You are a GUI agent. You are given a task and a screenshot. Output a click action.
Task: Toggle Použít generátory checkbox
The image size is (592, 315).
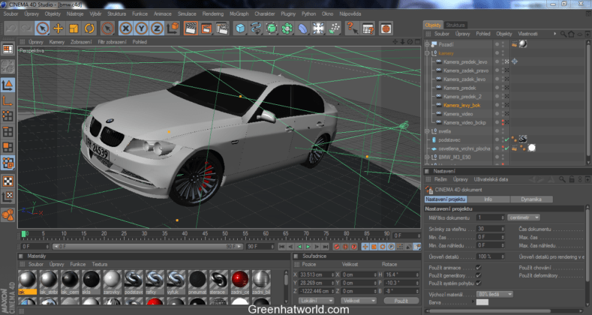479,275
